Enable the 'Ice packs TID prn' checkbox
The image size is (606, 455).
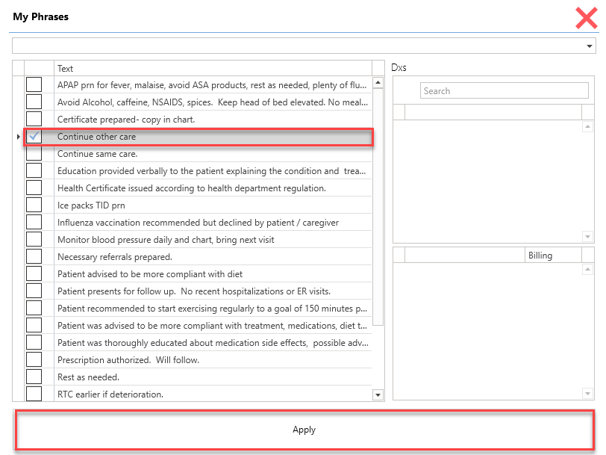pyautogui.click(x=34, y=205)
